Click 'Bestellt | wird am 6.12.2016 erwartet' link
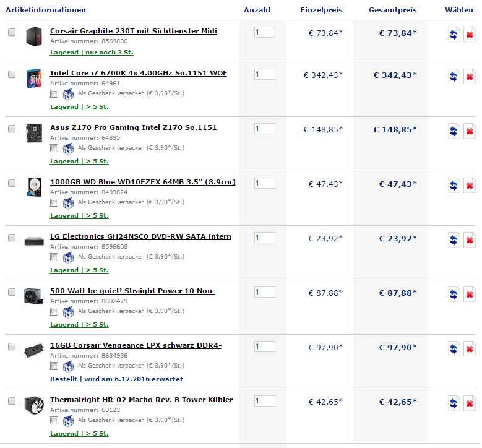The image size is (482, 448). (116, 379)
